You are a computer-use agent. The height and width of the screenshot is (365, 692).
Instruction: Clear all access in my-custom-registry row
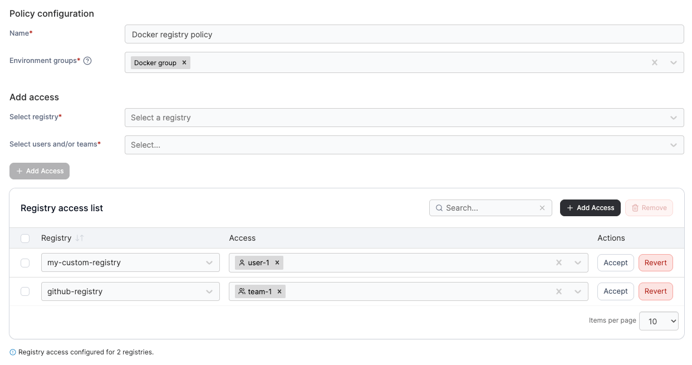[x=559, y=262]
